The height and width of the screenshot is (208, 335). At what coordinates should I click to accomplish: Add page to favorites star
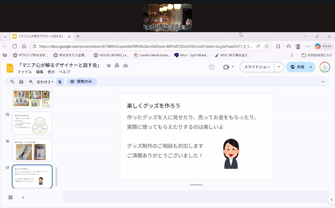pyautogui.click(x=267, y=46)
